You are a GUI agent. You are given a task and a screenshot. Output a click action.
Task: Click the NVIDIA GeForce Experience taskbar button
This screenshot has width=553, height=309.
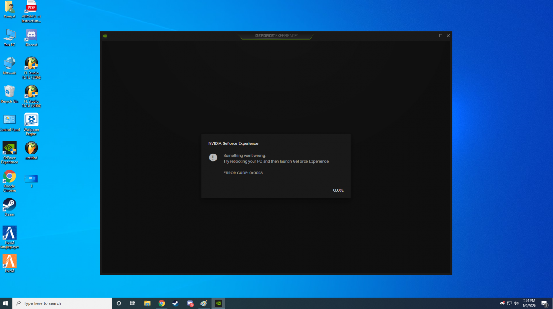click(x=218, y=303)
